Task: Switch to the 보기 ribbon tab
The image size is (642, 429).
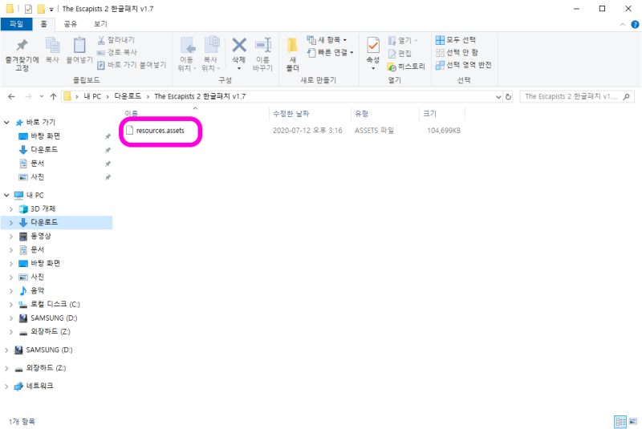Action: pyautogui.click(x=100, y=24)
